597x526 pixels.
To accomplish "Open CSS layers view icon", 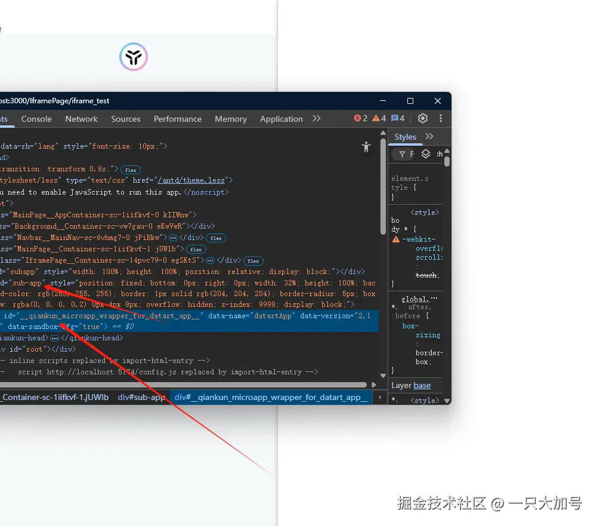I will coord(426,154).
